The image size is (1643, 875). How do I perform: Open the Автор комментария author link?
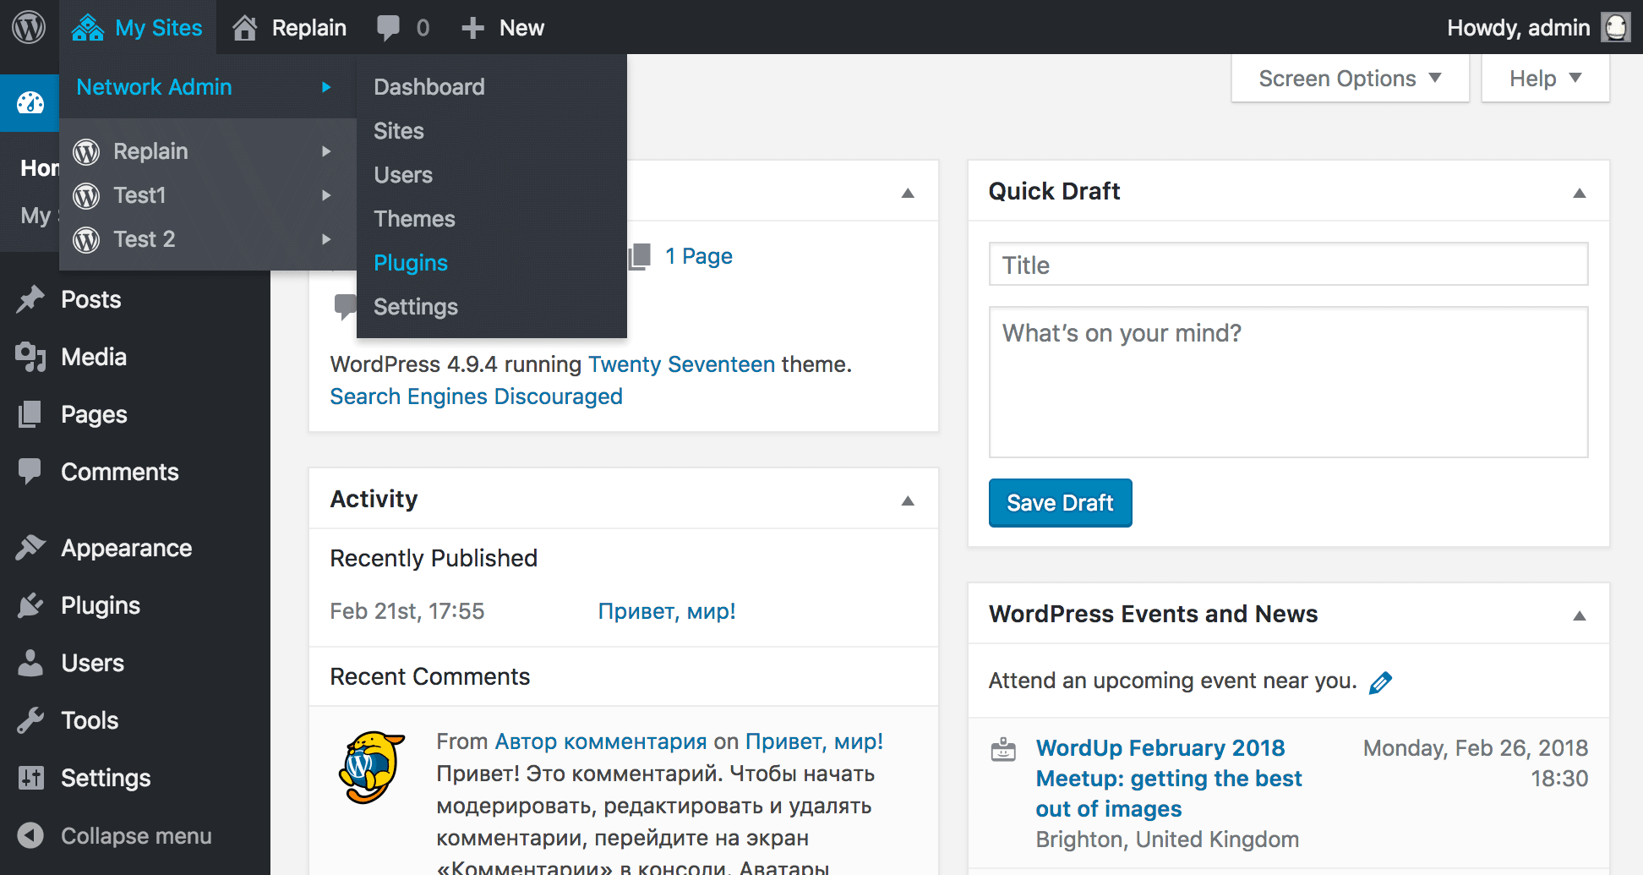click(600, 741)
